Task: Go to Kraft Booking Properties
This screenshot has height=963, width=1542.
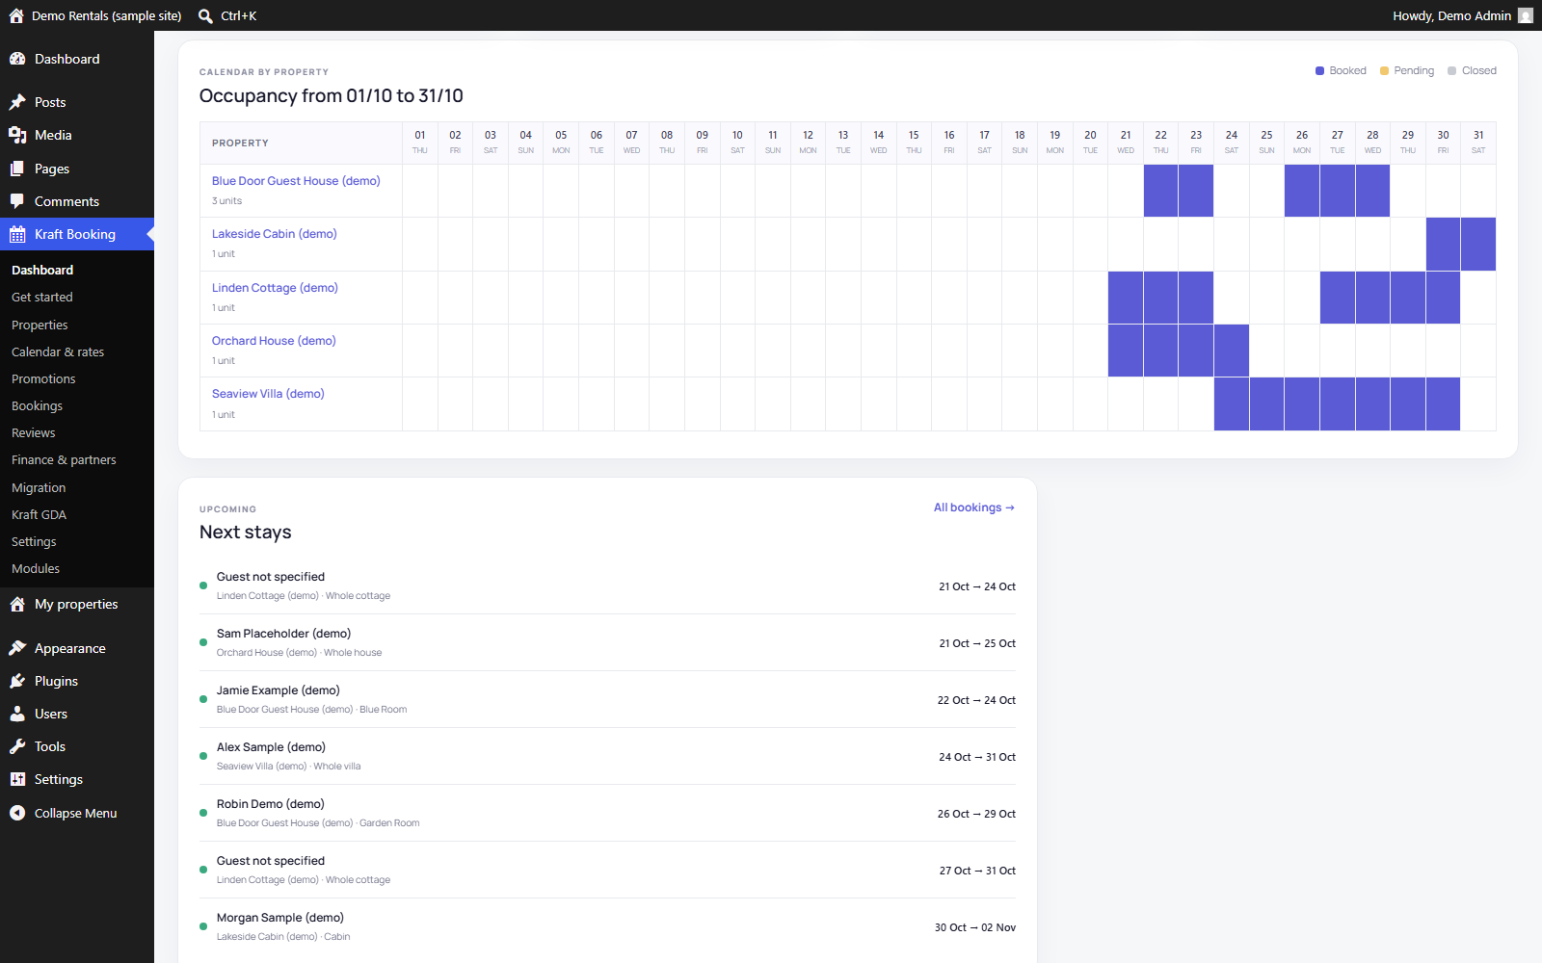Action: [x=40, y=325]
